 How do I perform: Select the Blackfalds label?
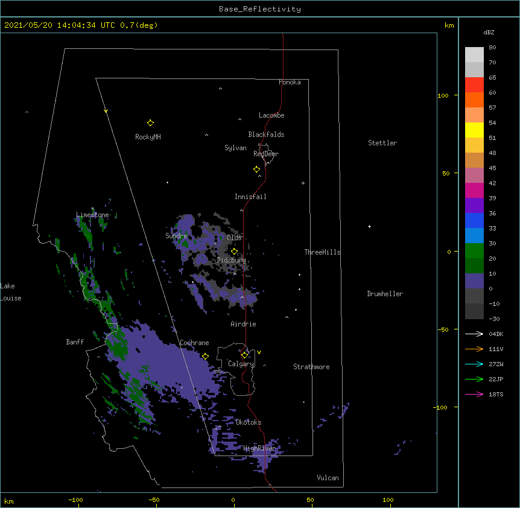[x=266, y=135]
